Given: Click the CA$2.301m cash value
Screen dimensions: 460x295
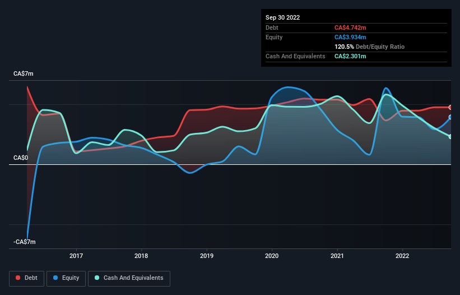Looking at the screenshot, I should pos(350,56).
